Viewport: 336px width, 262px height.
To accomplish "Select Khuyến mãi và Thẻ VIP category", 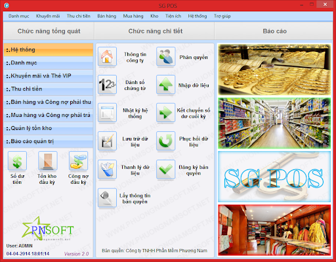I will pos(49,76).
